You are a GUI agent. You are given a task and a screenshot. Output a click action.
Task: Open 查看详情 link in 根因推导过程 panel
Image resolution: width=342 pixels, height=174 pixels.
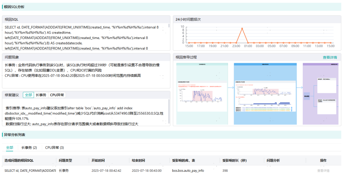pos(330,57)
